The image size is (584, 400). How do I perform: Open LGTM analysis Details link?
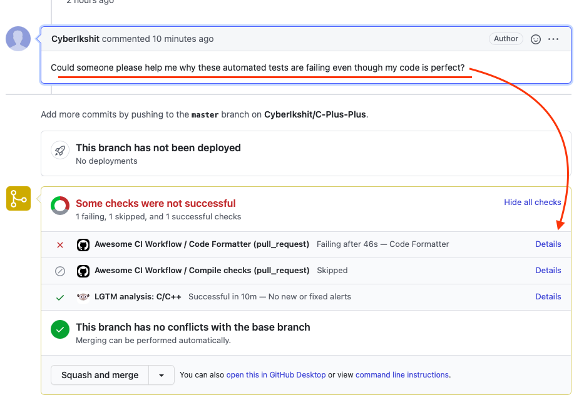(548, 297)
